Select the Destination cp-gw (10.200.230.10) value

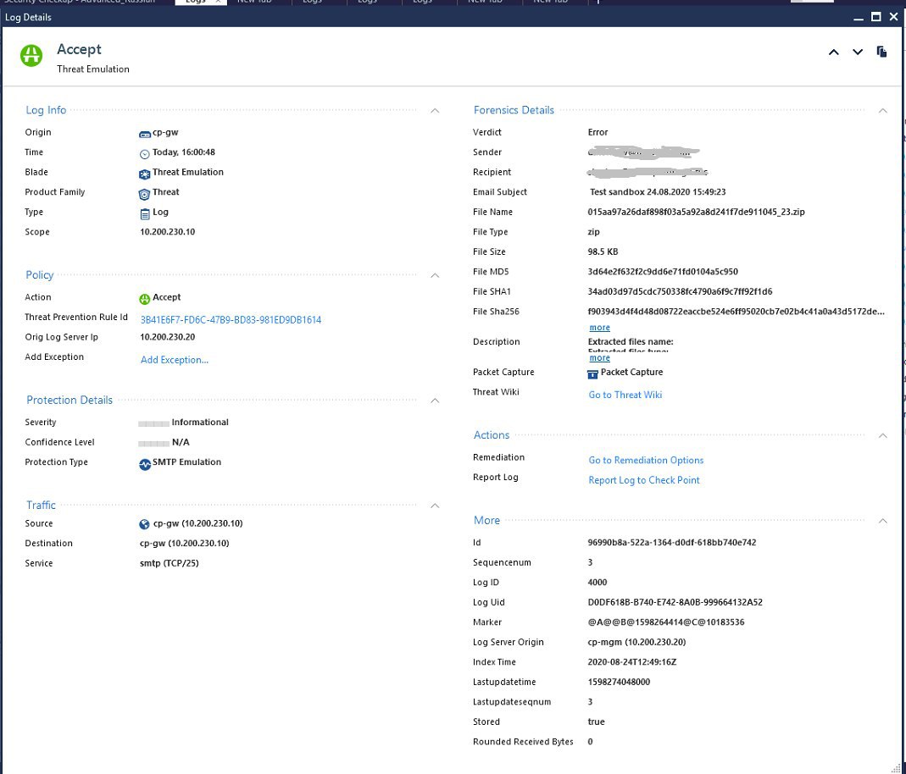[184, 544]
